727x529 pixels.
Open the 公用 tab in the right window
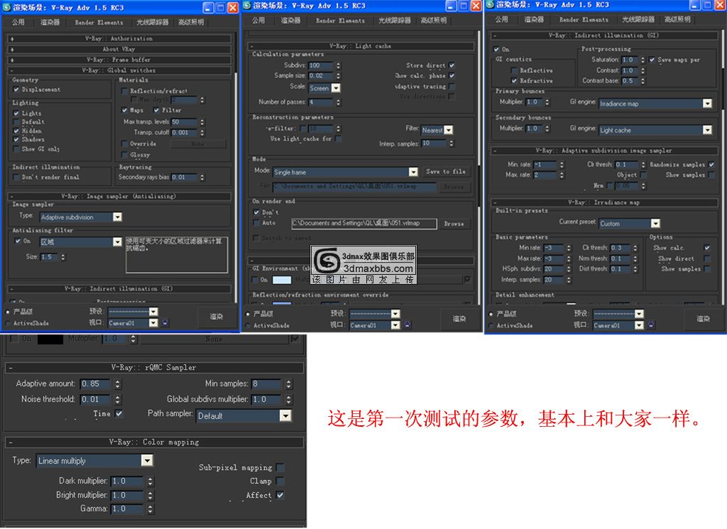[502, 19]
